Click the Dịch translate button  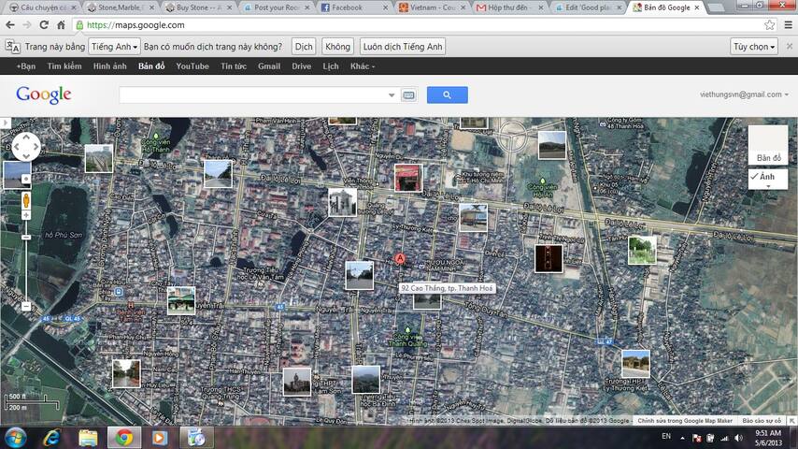[x=304, y=47]
